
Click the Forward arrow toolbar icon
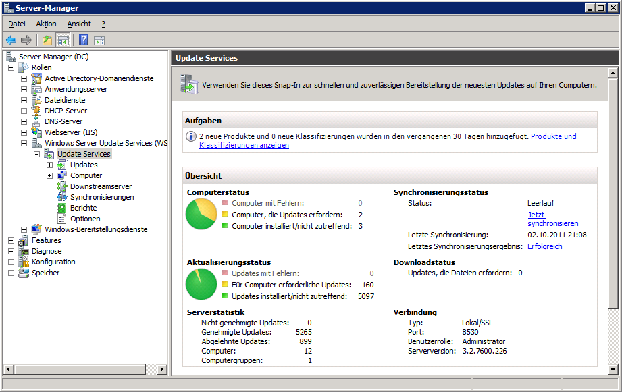26,40
